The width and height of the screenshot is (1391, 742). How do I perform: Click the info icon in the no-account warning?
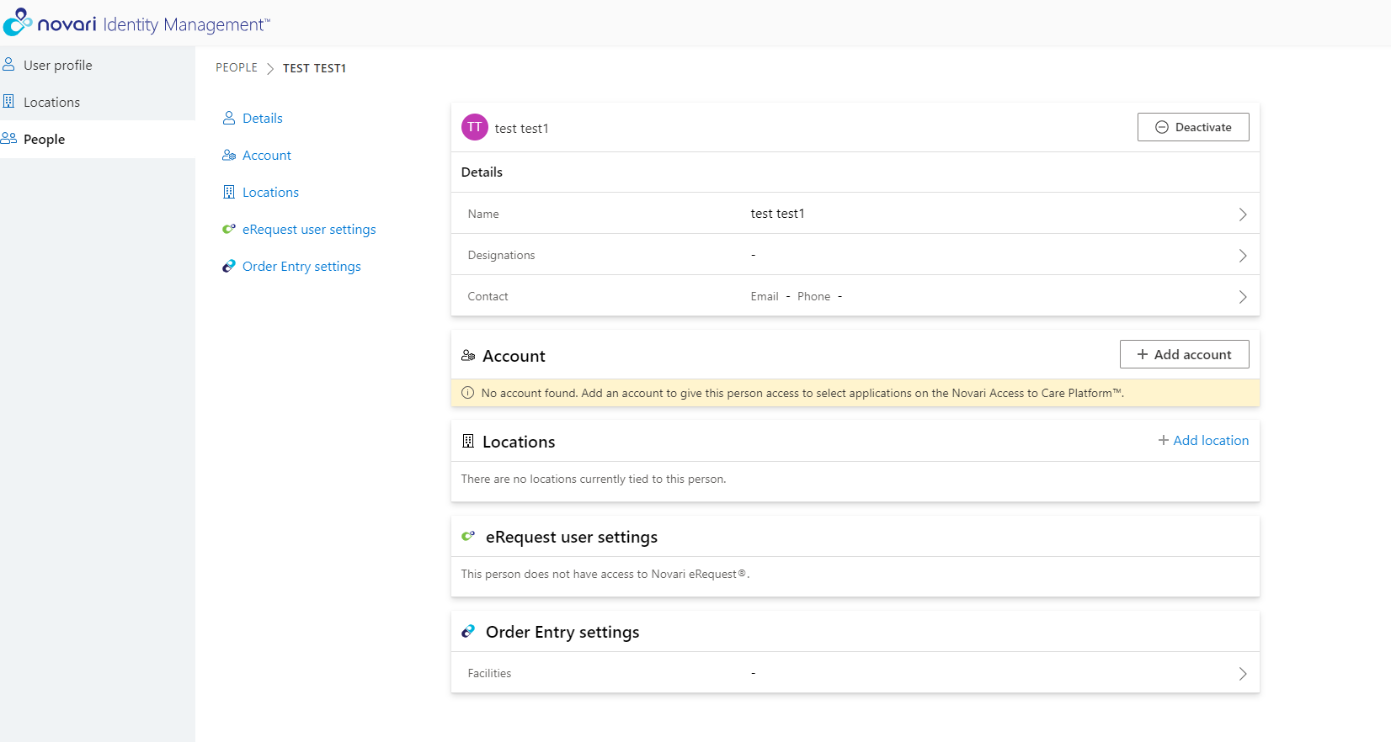[468, 393]
